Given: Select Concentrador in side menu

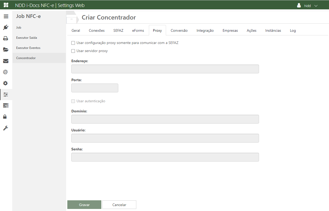Looking at the screenshot, I should coord(39,58).
